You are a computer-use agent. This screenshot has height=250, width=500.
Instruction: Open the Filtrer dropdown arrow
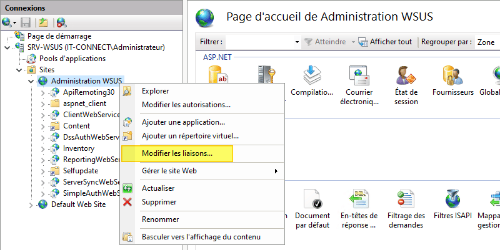pyautogui.click(x=297, y=42)
